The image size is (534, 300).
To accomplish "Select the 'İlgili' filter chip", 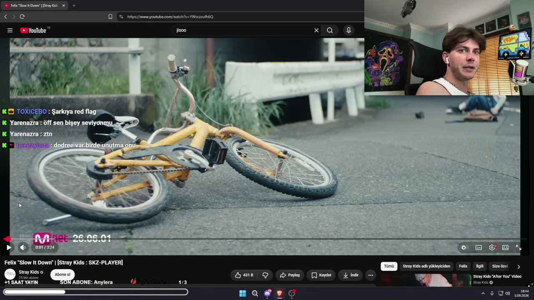I will [480, 266].
